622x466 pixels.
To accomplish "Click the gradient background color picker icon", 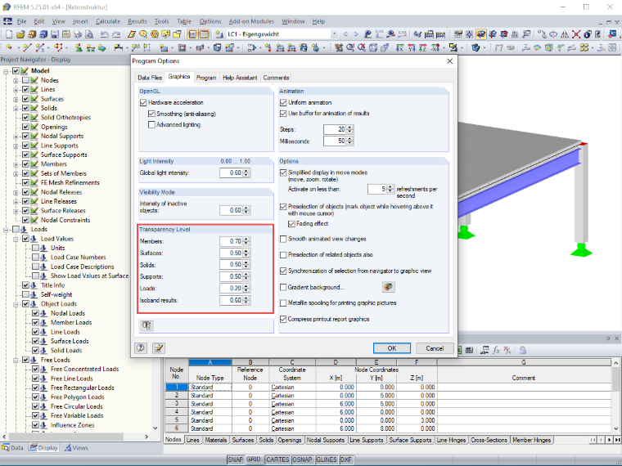I will [x=389, y=287].
